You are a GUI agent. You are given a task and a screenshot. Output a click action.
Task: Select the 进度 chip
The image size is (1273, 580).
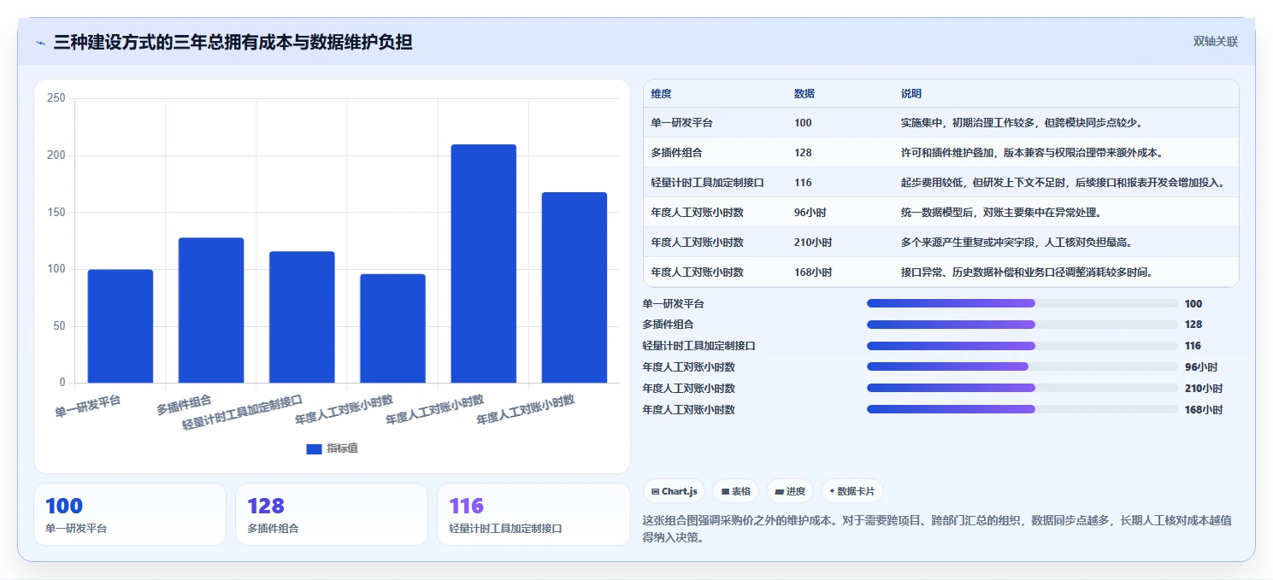[x=790, y=491]
